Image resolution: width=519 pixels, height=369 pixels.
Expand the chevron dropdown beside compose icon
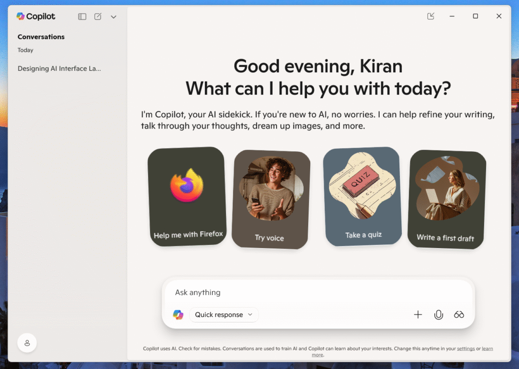tap(114, 17)
